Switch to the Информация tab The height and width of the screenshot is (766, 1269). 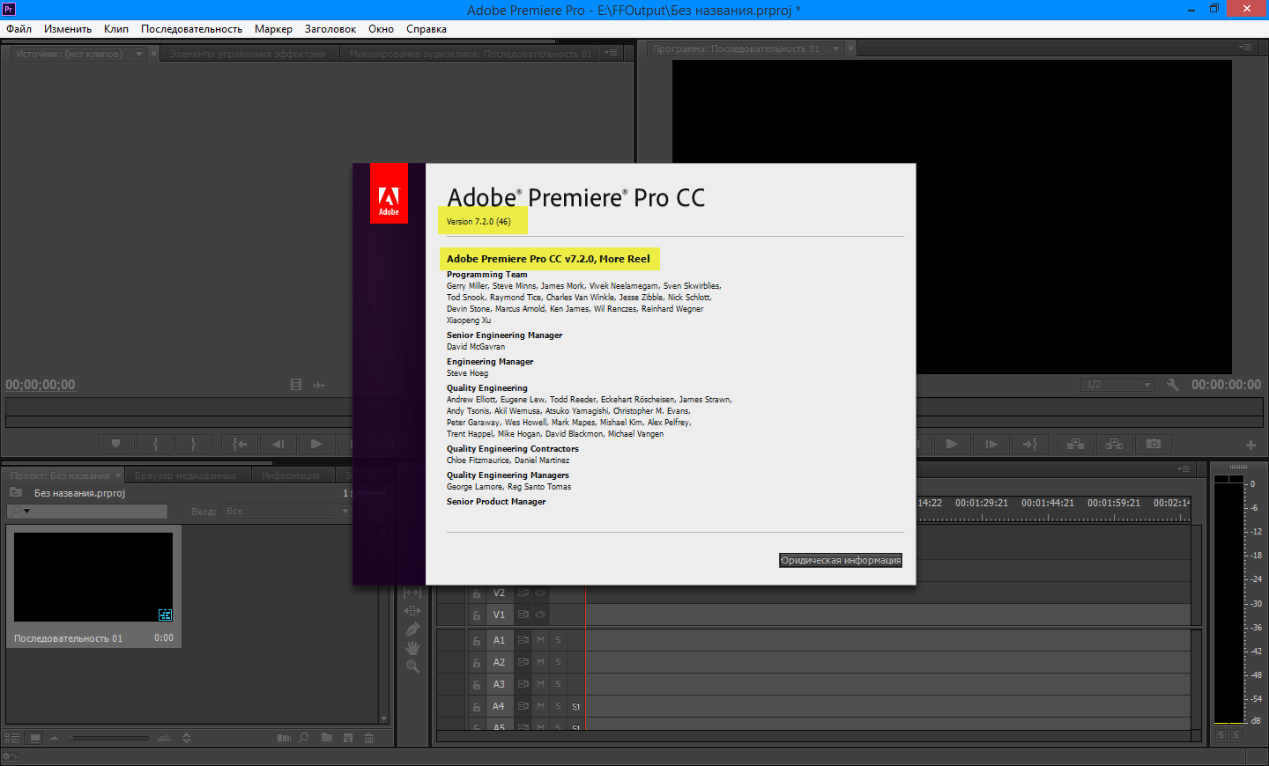(290, 475)
